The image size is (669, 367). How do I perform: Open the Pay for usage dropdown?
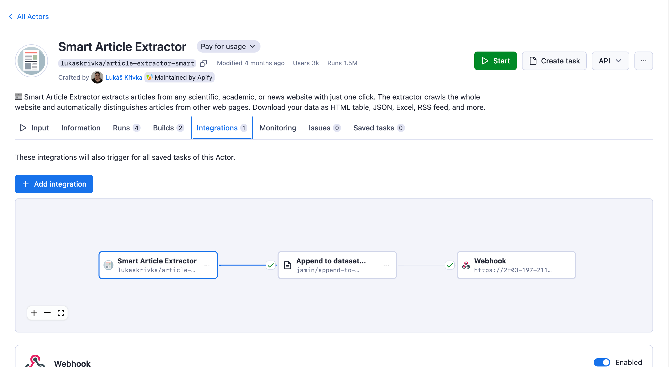pos(228,46)
